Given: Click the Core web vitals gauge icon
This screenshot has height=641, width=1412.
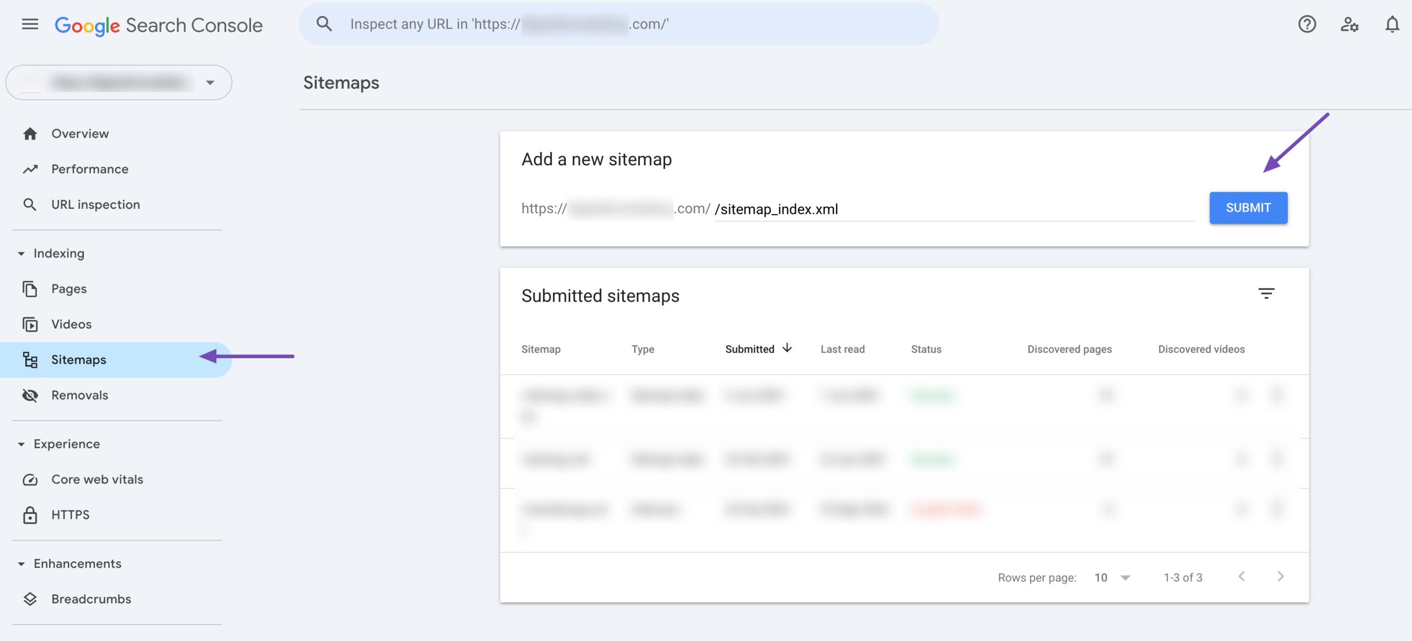Looking at the screenshot, I should point(30,479).
